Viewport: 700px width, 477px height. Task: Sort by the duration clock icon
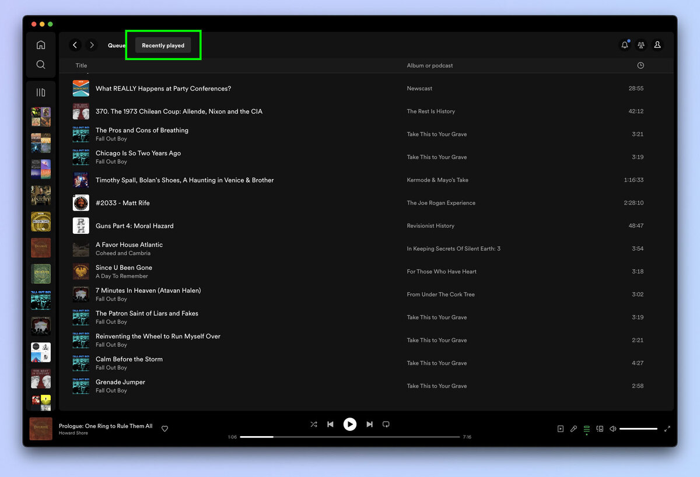pyautogui.click(x=640, y=65)
